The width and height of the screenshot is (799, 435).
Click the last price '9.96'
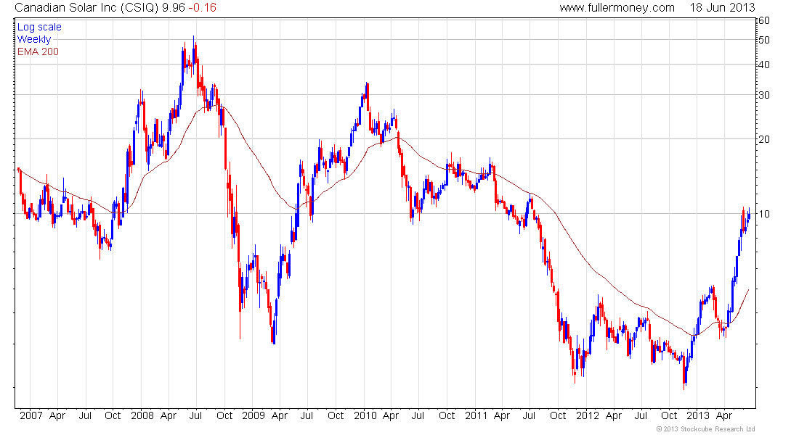coord(174,8)
